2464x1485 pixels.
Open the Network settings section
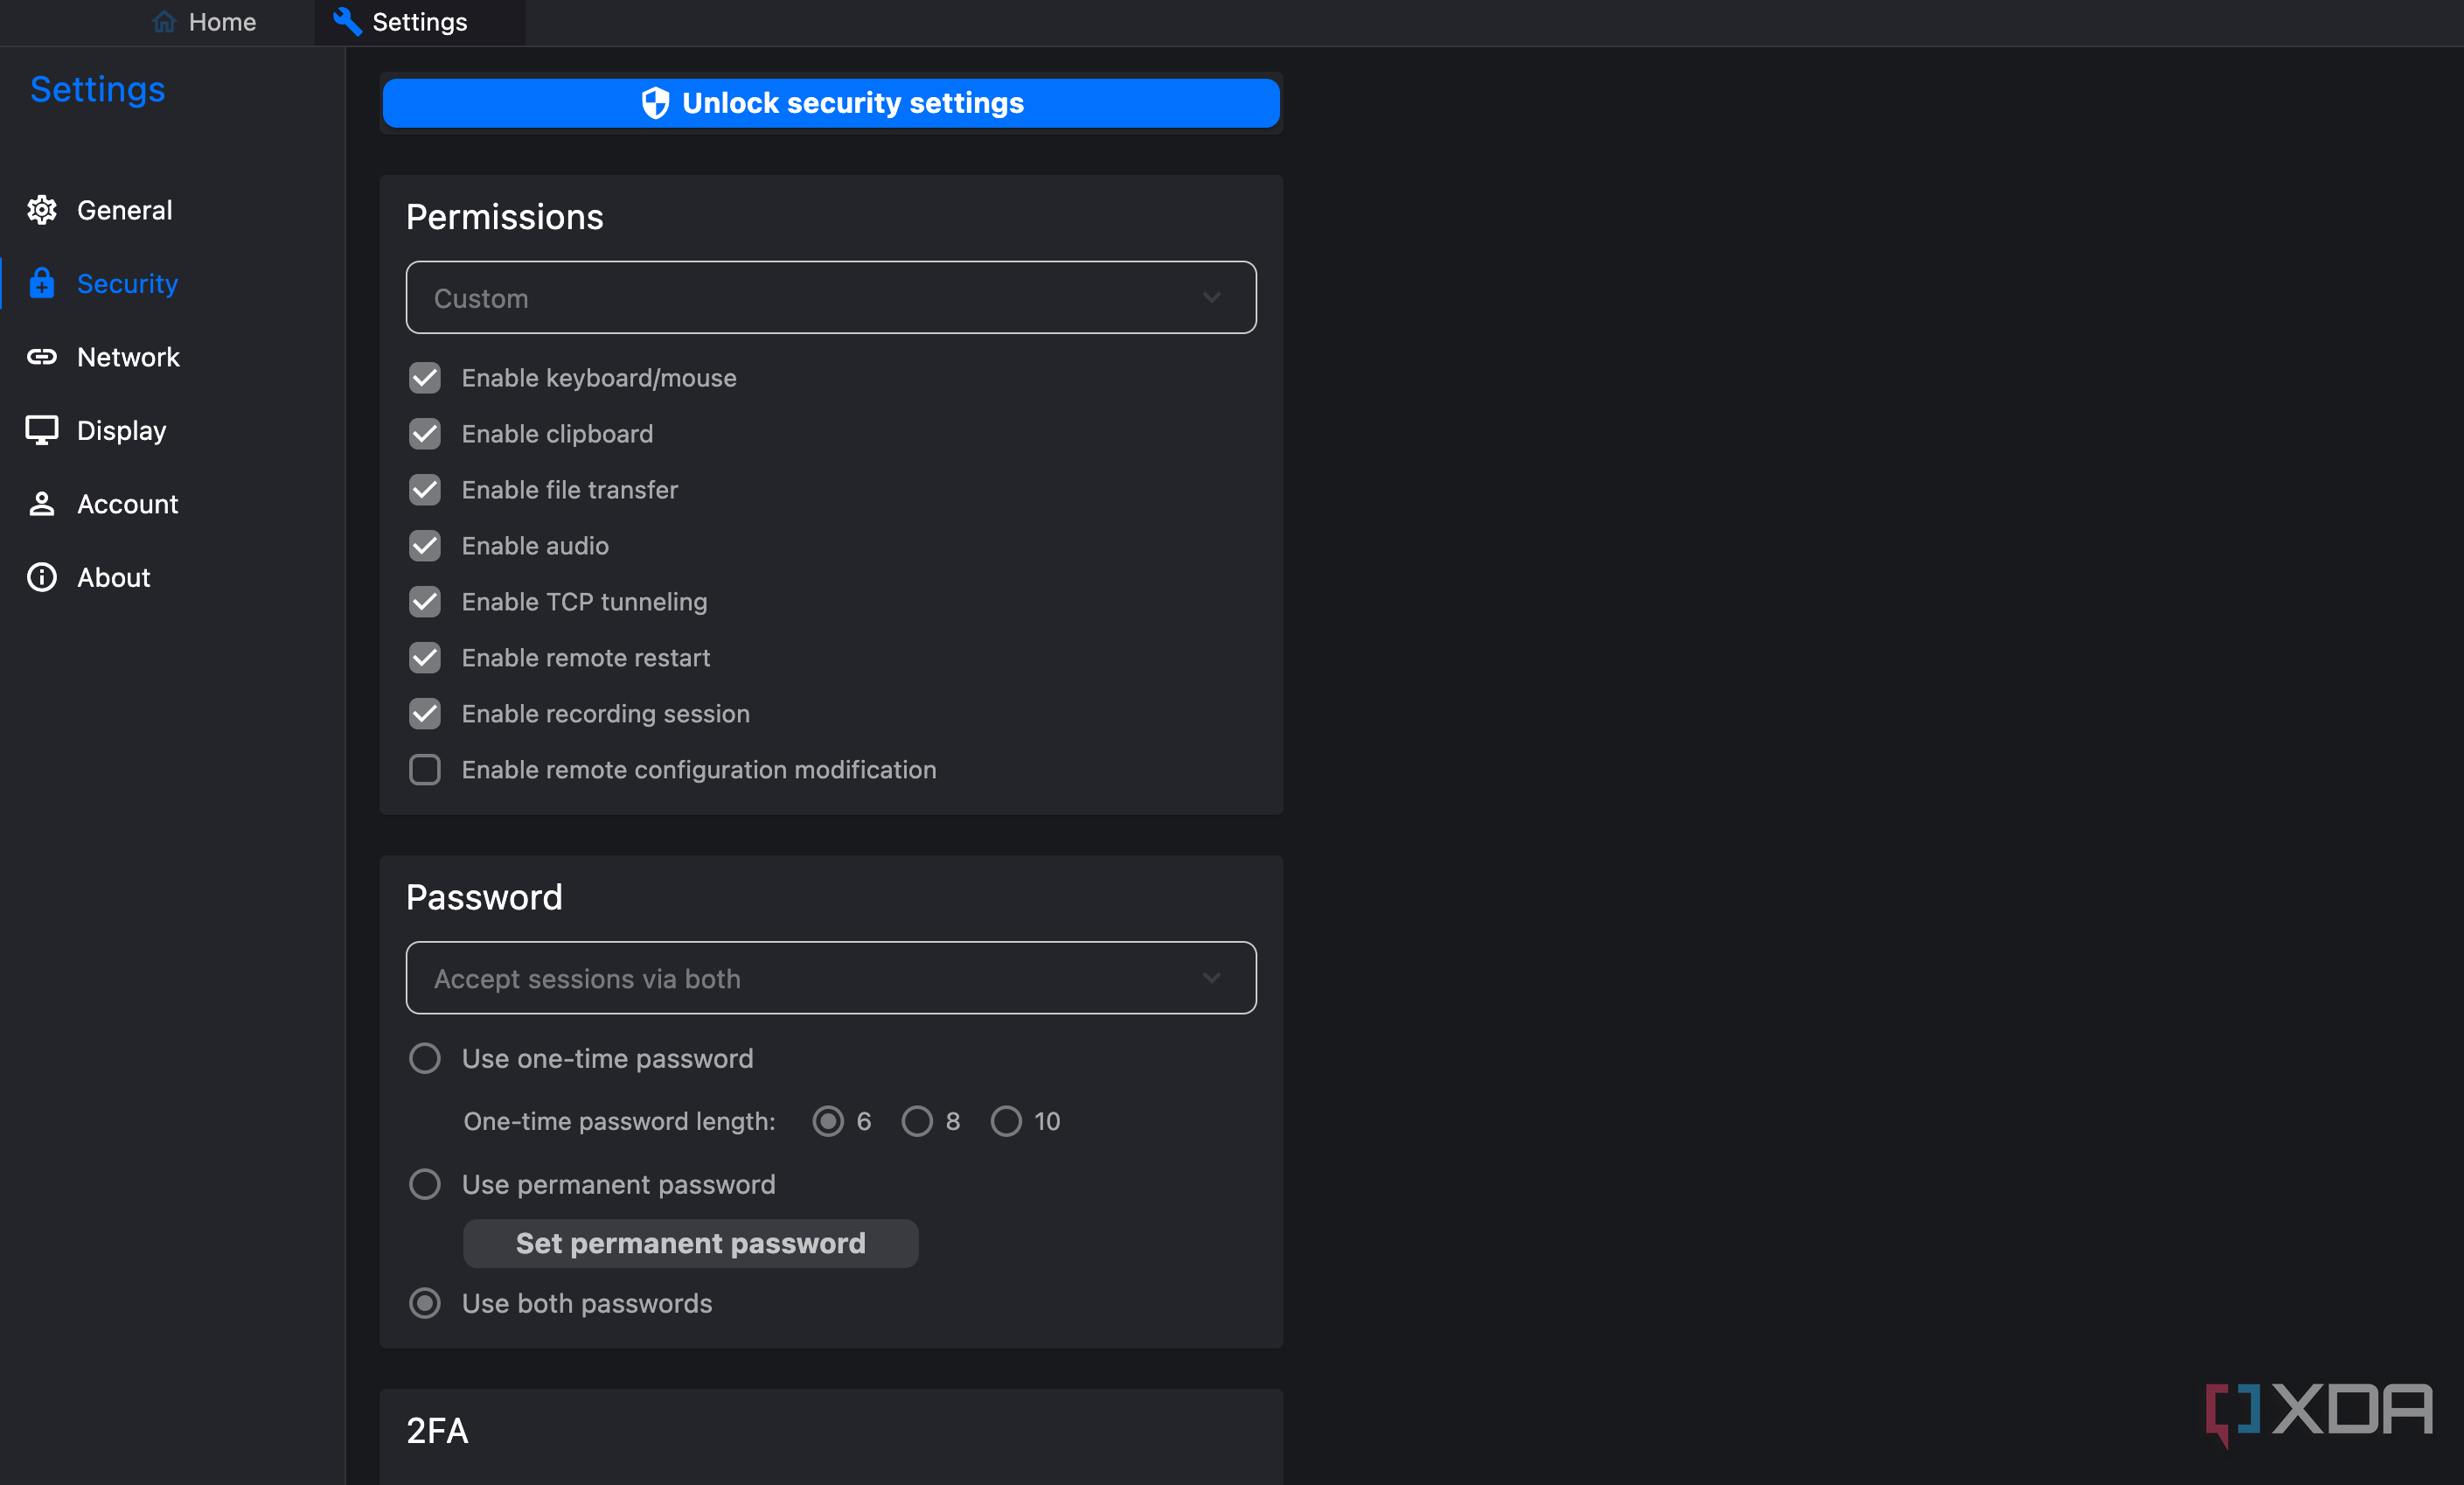click(x=128, y=357)
